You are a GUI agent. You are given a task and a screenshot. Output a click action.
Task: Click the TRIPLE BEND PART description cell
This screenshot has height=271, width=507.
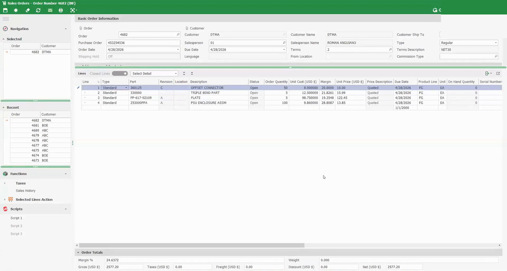coord(219,93)
